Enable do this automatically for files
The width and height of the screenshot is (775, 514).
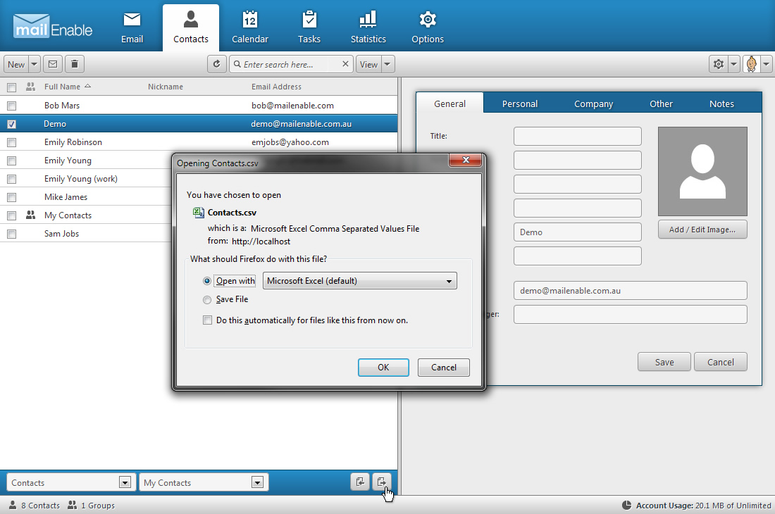pos(208,320)
